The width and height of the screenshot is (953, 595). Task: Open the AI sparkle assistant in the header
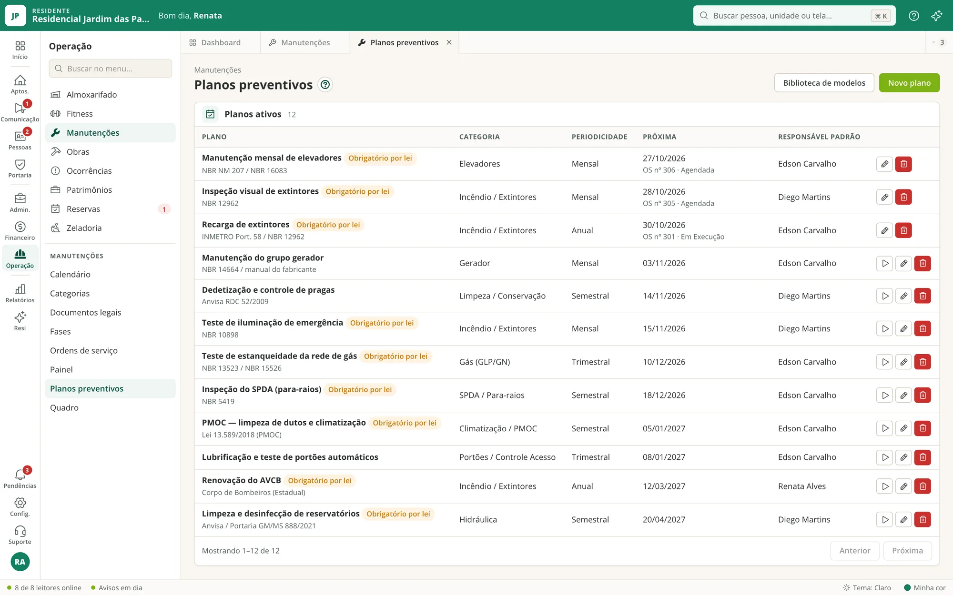point(936,16)
